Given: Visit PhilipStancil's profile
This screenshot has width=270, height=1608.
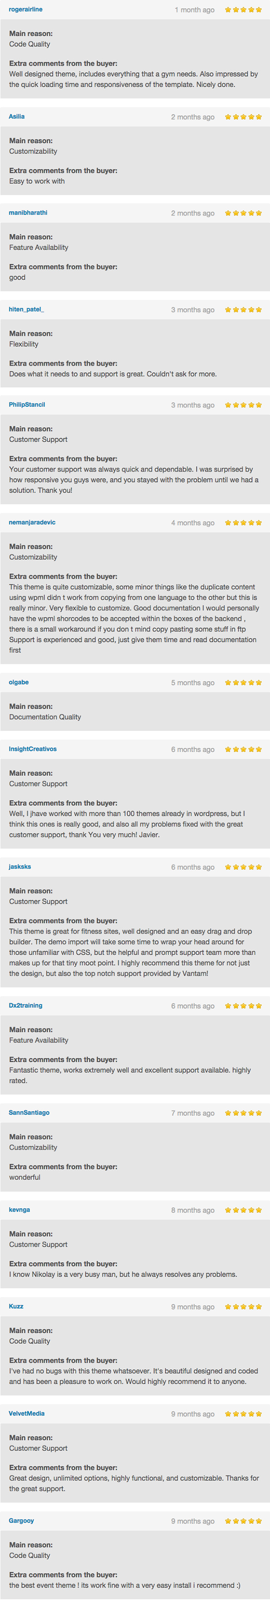Looking at the screenshot, I should click(27, 404).
